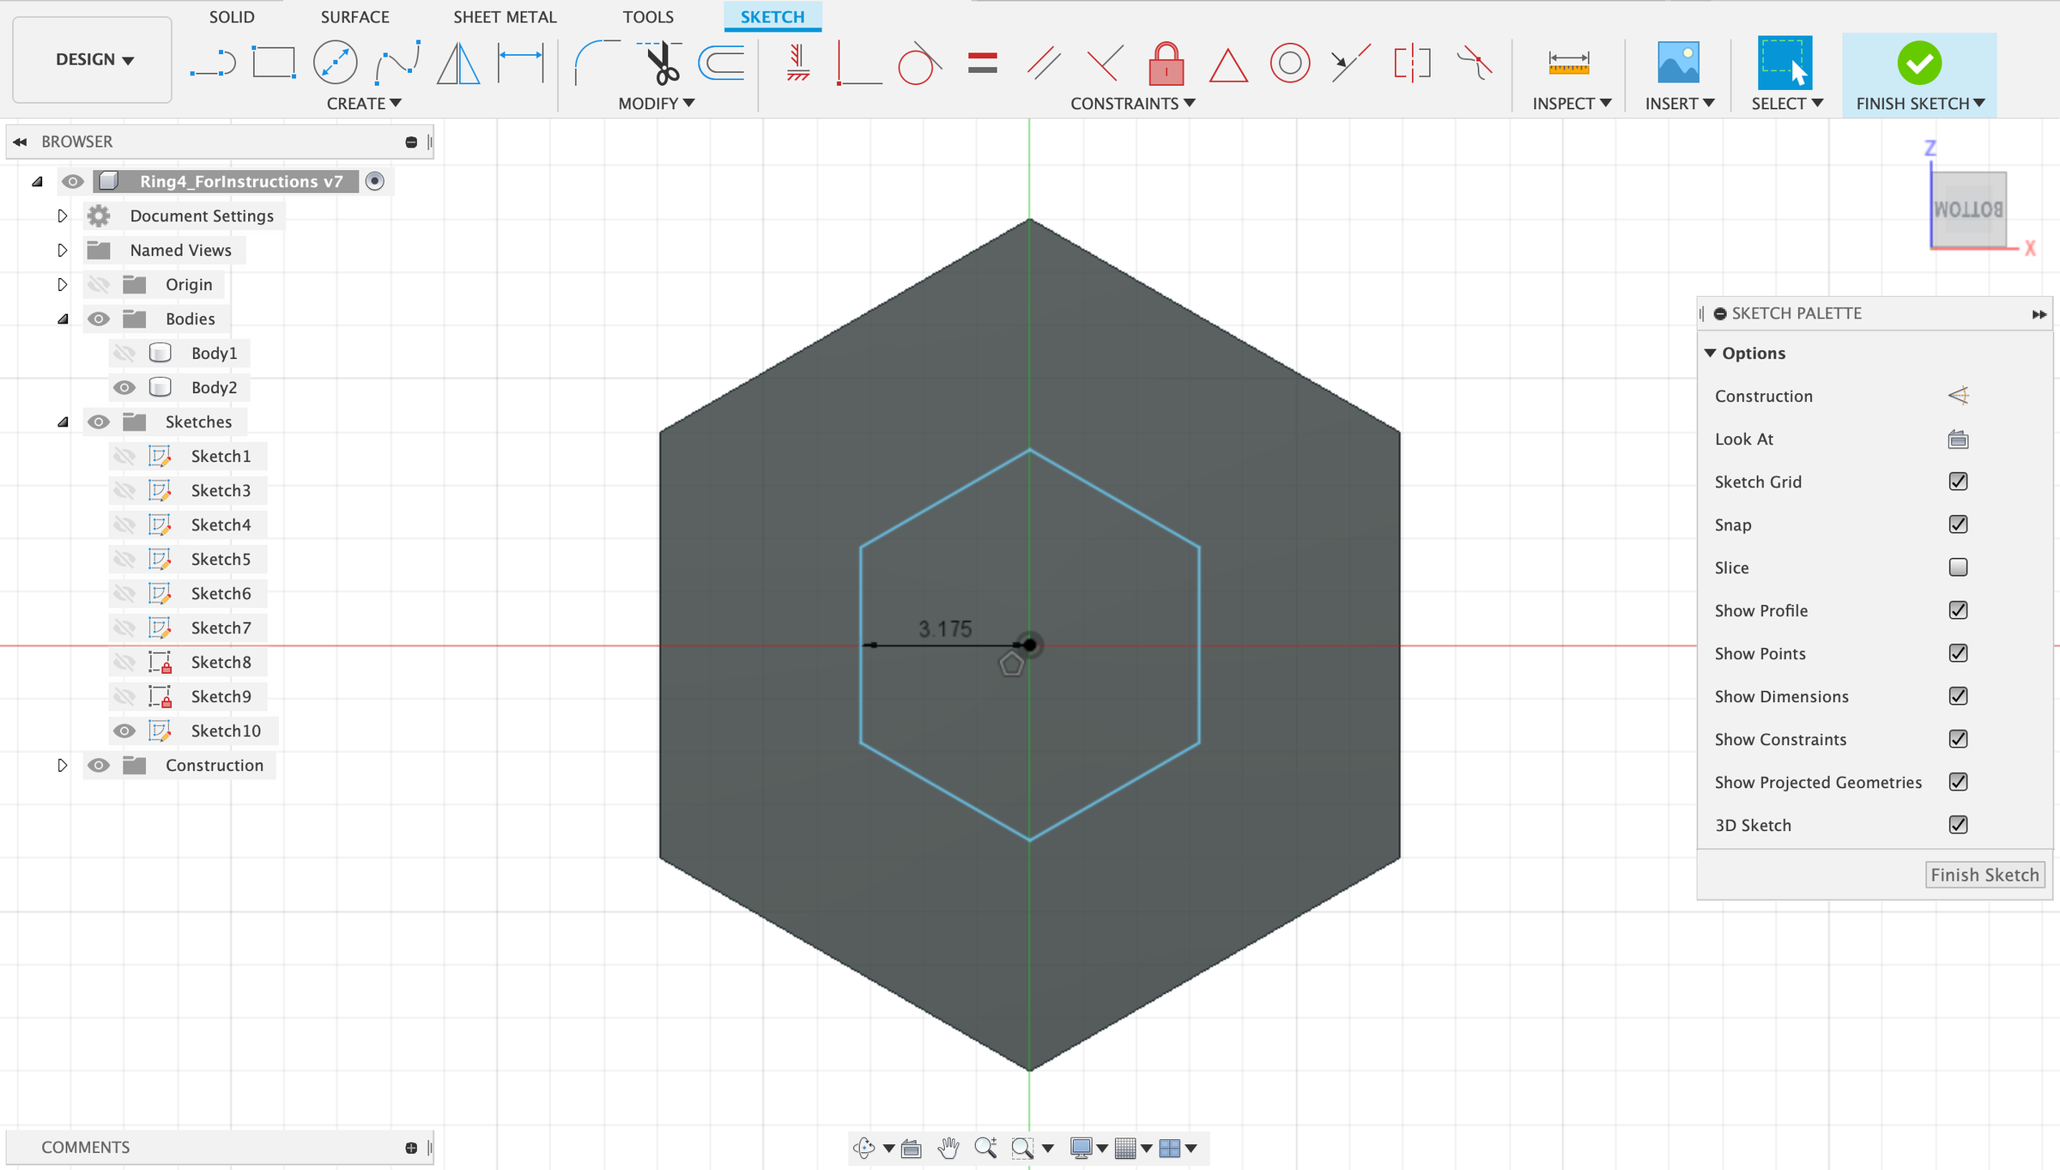Switch to the SHEET METAL tab
The height and width of the screenshot is (1170, 2060).
tap(505, 16)
